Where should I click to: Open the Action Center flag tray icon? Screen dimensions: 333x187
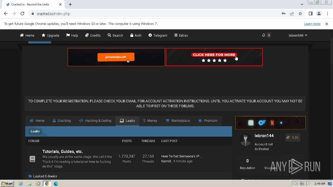pos(308,184)
